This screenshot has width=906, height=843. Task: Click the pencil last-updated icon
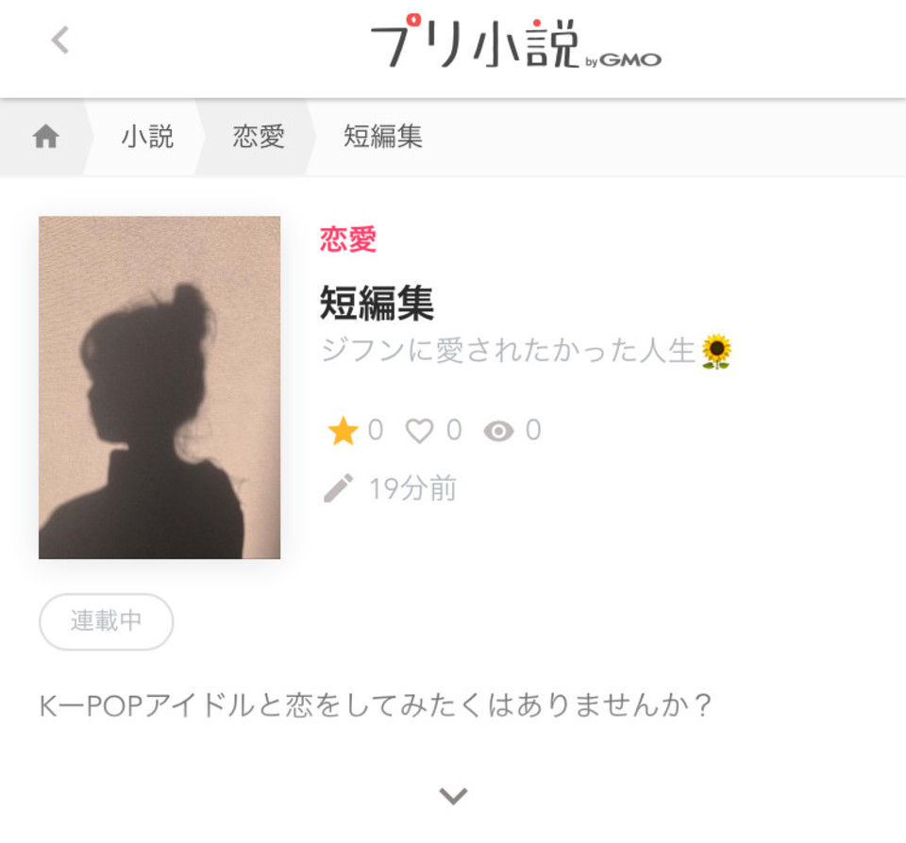[339, 488]
